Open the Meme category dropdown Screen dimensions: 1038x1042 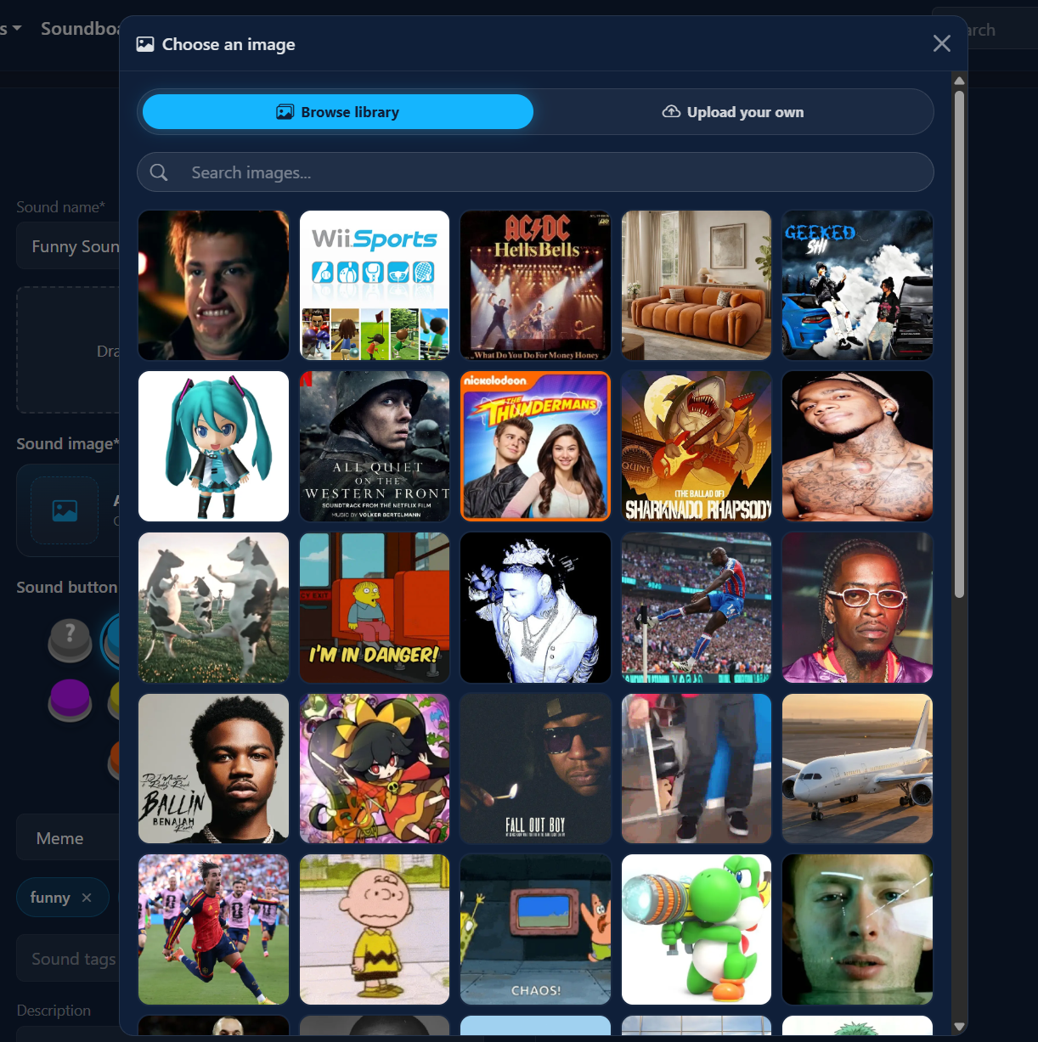tap(68, 838)
